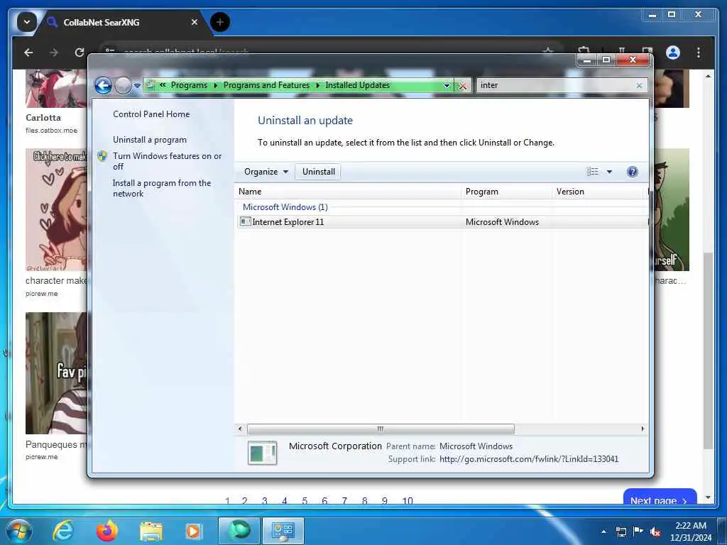Image resolution: width=727 pixels, height=545 pixels.
Task: Click the shield icon beside Windows features
Action: coord(102,156)
